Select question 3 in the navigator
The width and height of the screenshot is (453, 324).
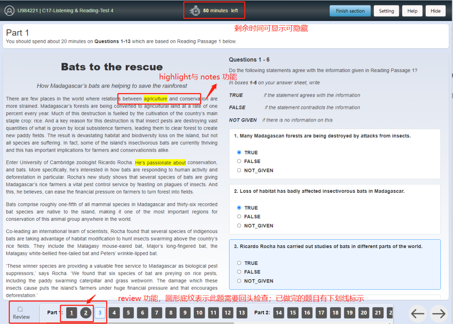[x=100, y=313]
